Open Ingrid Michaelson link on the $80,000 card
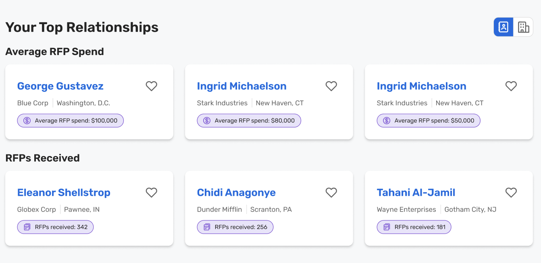 click(241, 86)
